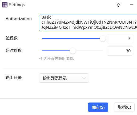Viewport: 137px width, 115px height.
Task: Expand output directory list via chevron arrow
Action: (x=84, y=78)
